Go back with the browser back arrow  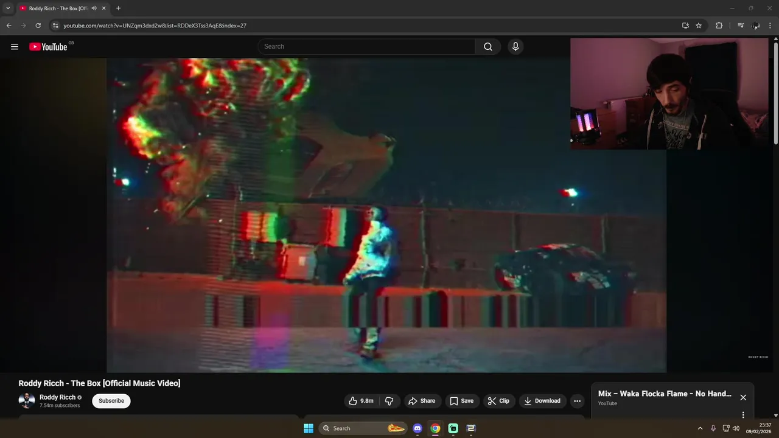(9, 26)
